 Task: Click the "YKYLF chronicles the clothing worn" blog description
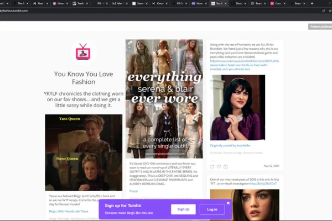(84, 99)
